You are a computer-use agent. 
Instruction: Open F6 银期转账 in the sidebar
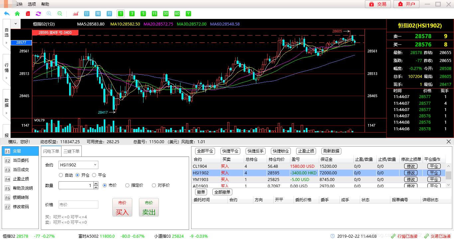point(20,198)
